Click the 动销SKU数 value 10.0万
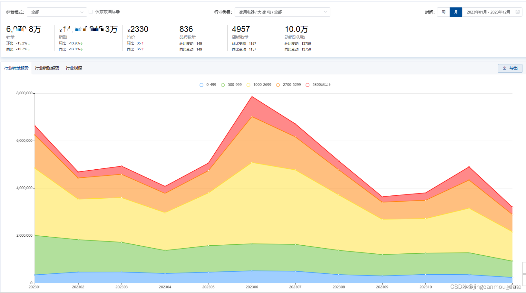 coord(296,29)
